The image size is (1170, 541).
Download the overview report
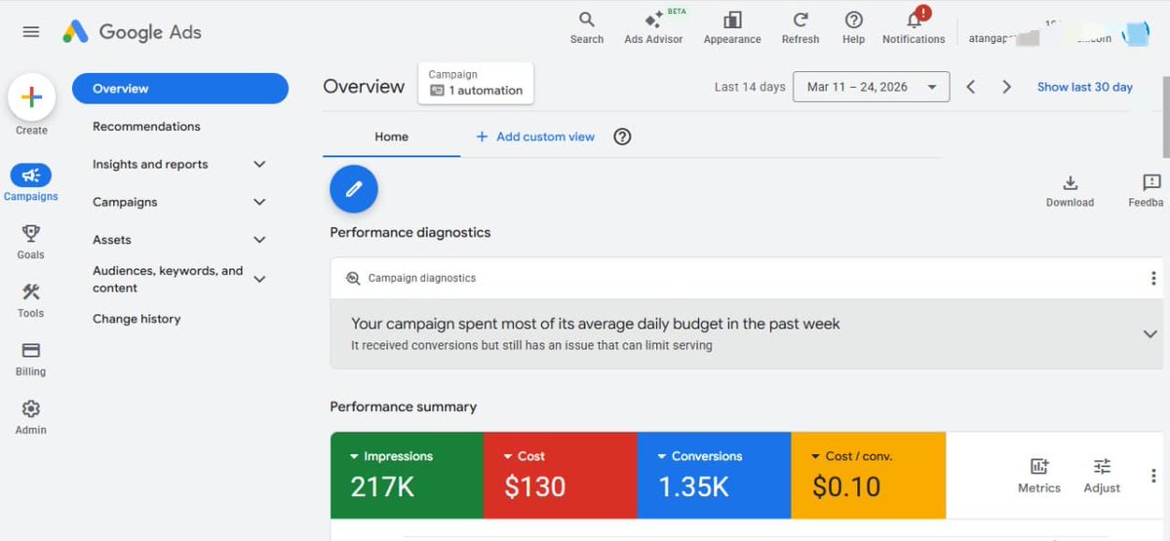(1070, 190)
